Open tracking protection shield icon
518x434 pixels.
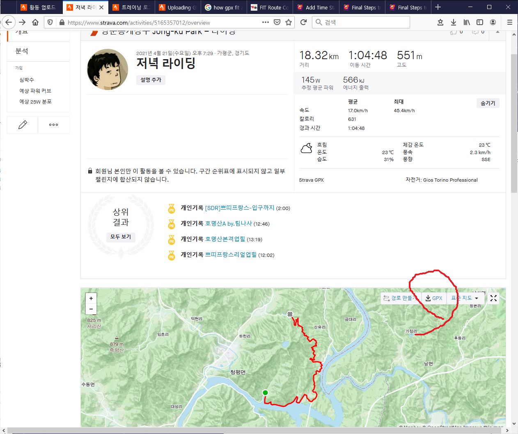pyautogui.click(x=50, y=22)
